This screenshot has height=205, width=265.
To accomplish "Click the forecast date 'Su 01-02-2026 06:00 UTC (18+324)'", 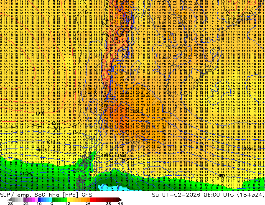I will coord(208,195).
